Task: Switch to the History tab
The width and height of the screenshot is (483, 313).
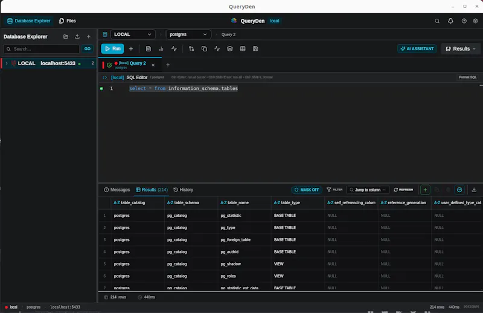Action: (x=184, y=190)
